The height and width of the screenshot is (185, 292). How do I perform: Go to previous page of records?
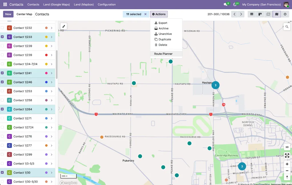tap(234, 14)
